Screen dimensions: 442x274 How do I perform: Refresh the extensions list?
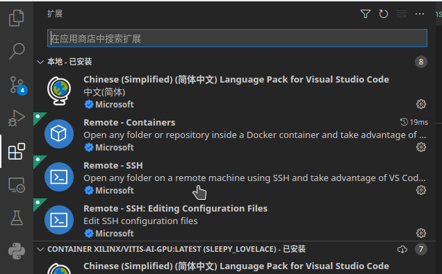point(384,14)
